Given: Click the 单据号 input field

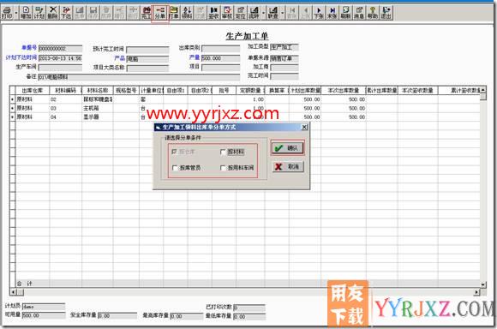Looking at the screenshot, I should tap(60, 49).
